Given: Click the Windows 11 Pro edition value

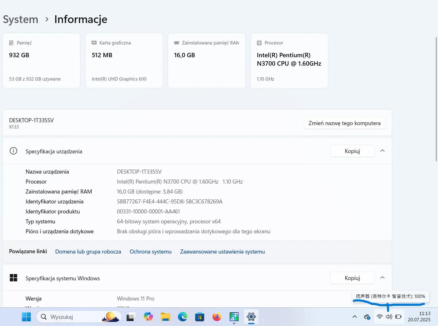Looking at the screenshot, I should [136, 299].
